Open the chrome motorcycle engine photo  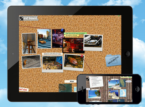pyautogui.click(x=93, y=43)
